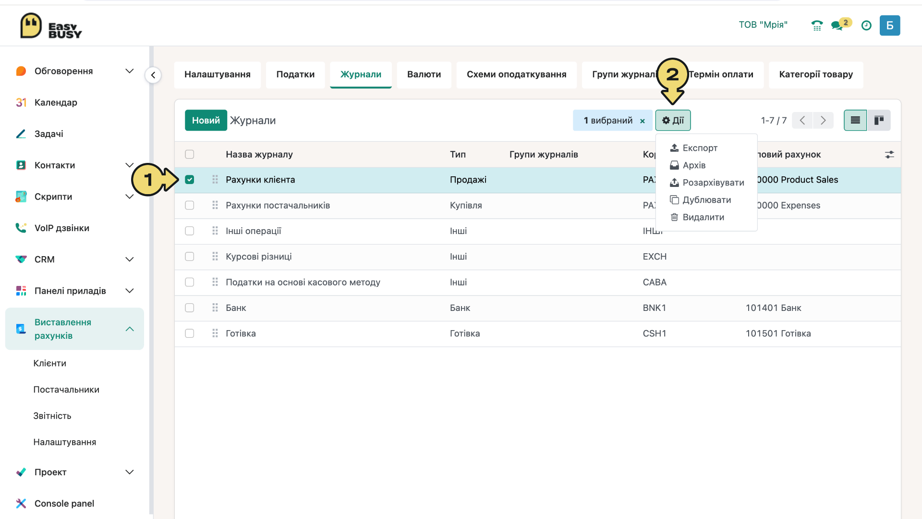Screen dimensions: 922x519
Task: Expand Скрипти chevron in sidebar
Action: tap(129, 197)
